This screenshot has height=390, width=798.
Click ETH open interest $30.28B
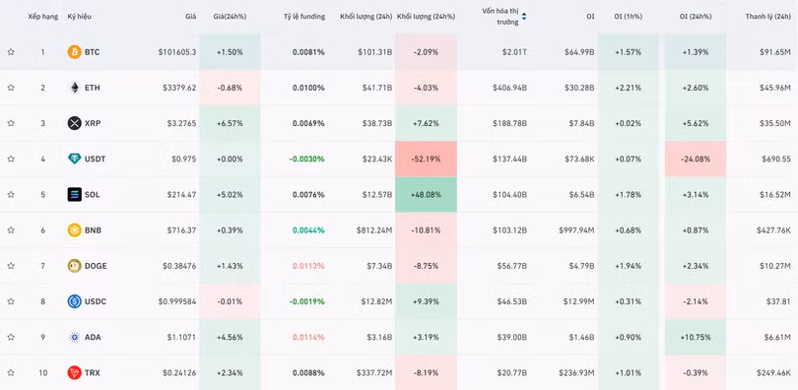point(579,88)
